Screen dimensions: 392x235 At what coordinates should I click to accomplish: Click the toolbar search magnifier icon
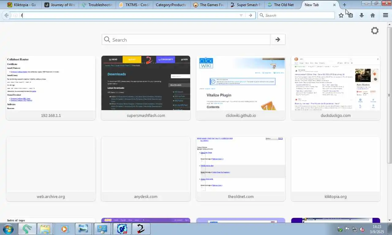[x=262, y=15]
